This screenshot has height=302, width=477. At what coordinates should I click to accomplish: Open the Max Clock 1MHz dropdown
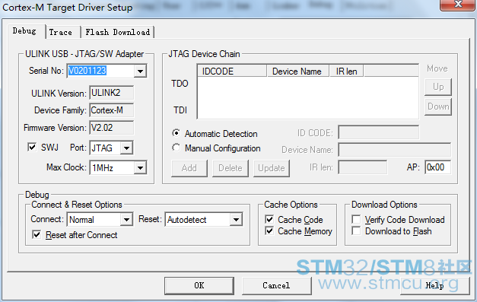(140, 168)
